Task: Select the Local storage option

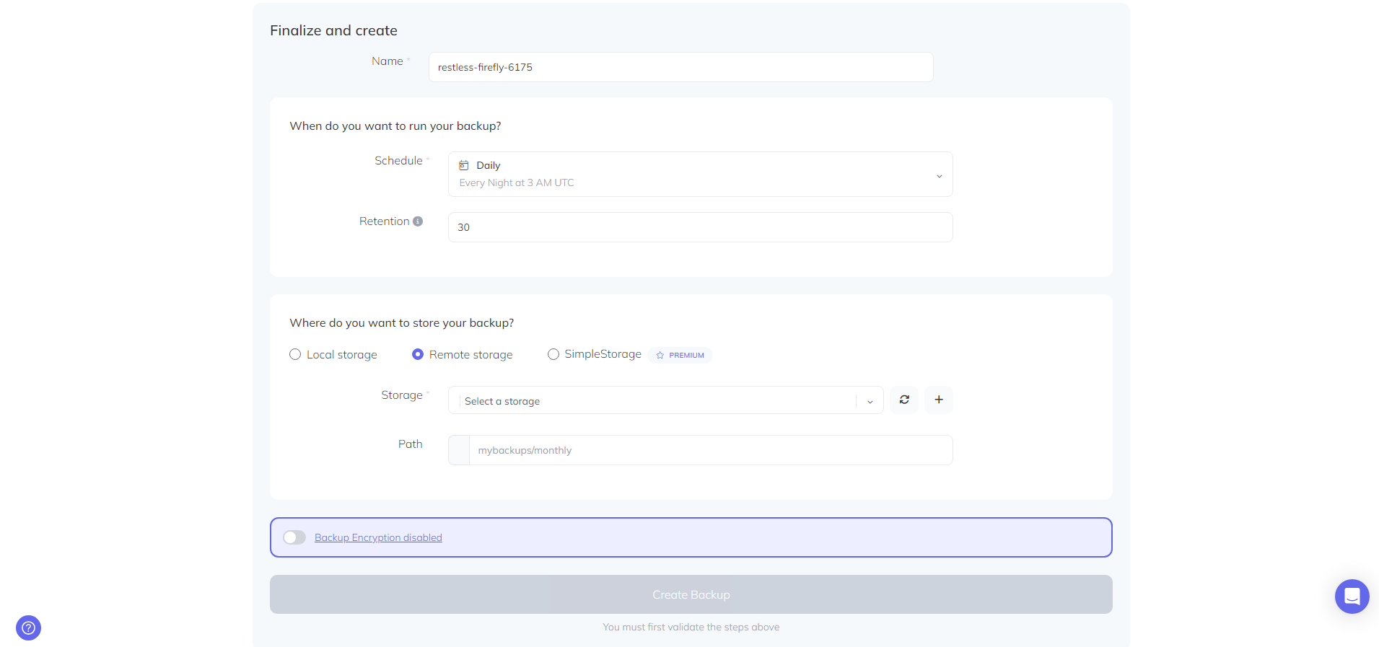Action: click(x=295, y=354)
